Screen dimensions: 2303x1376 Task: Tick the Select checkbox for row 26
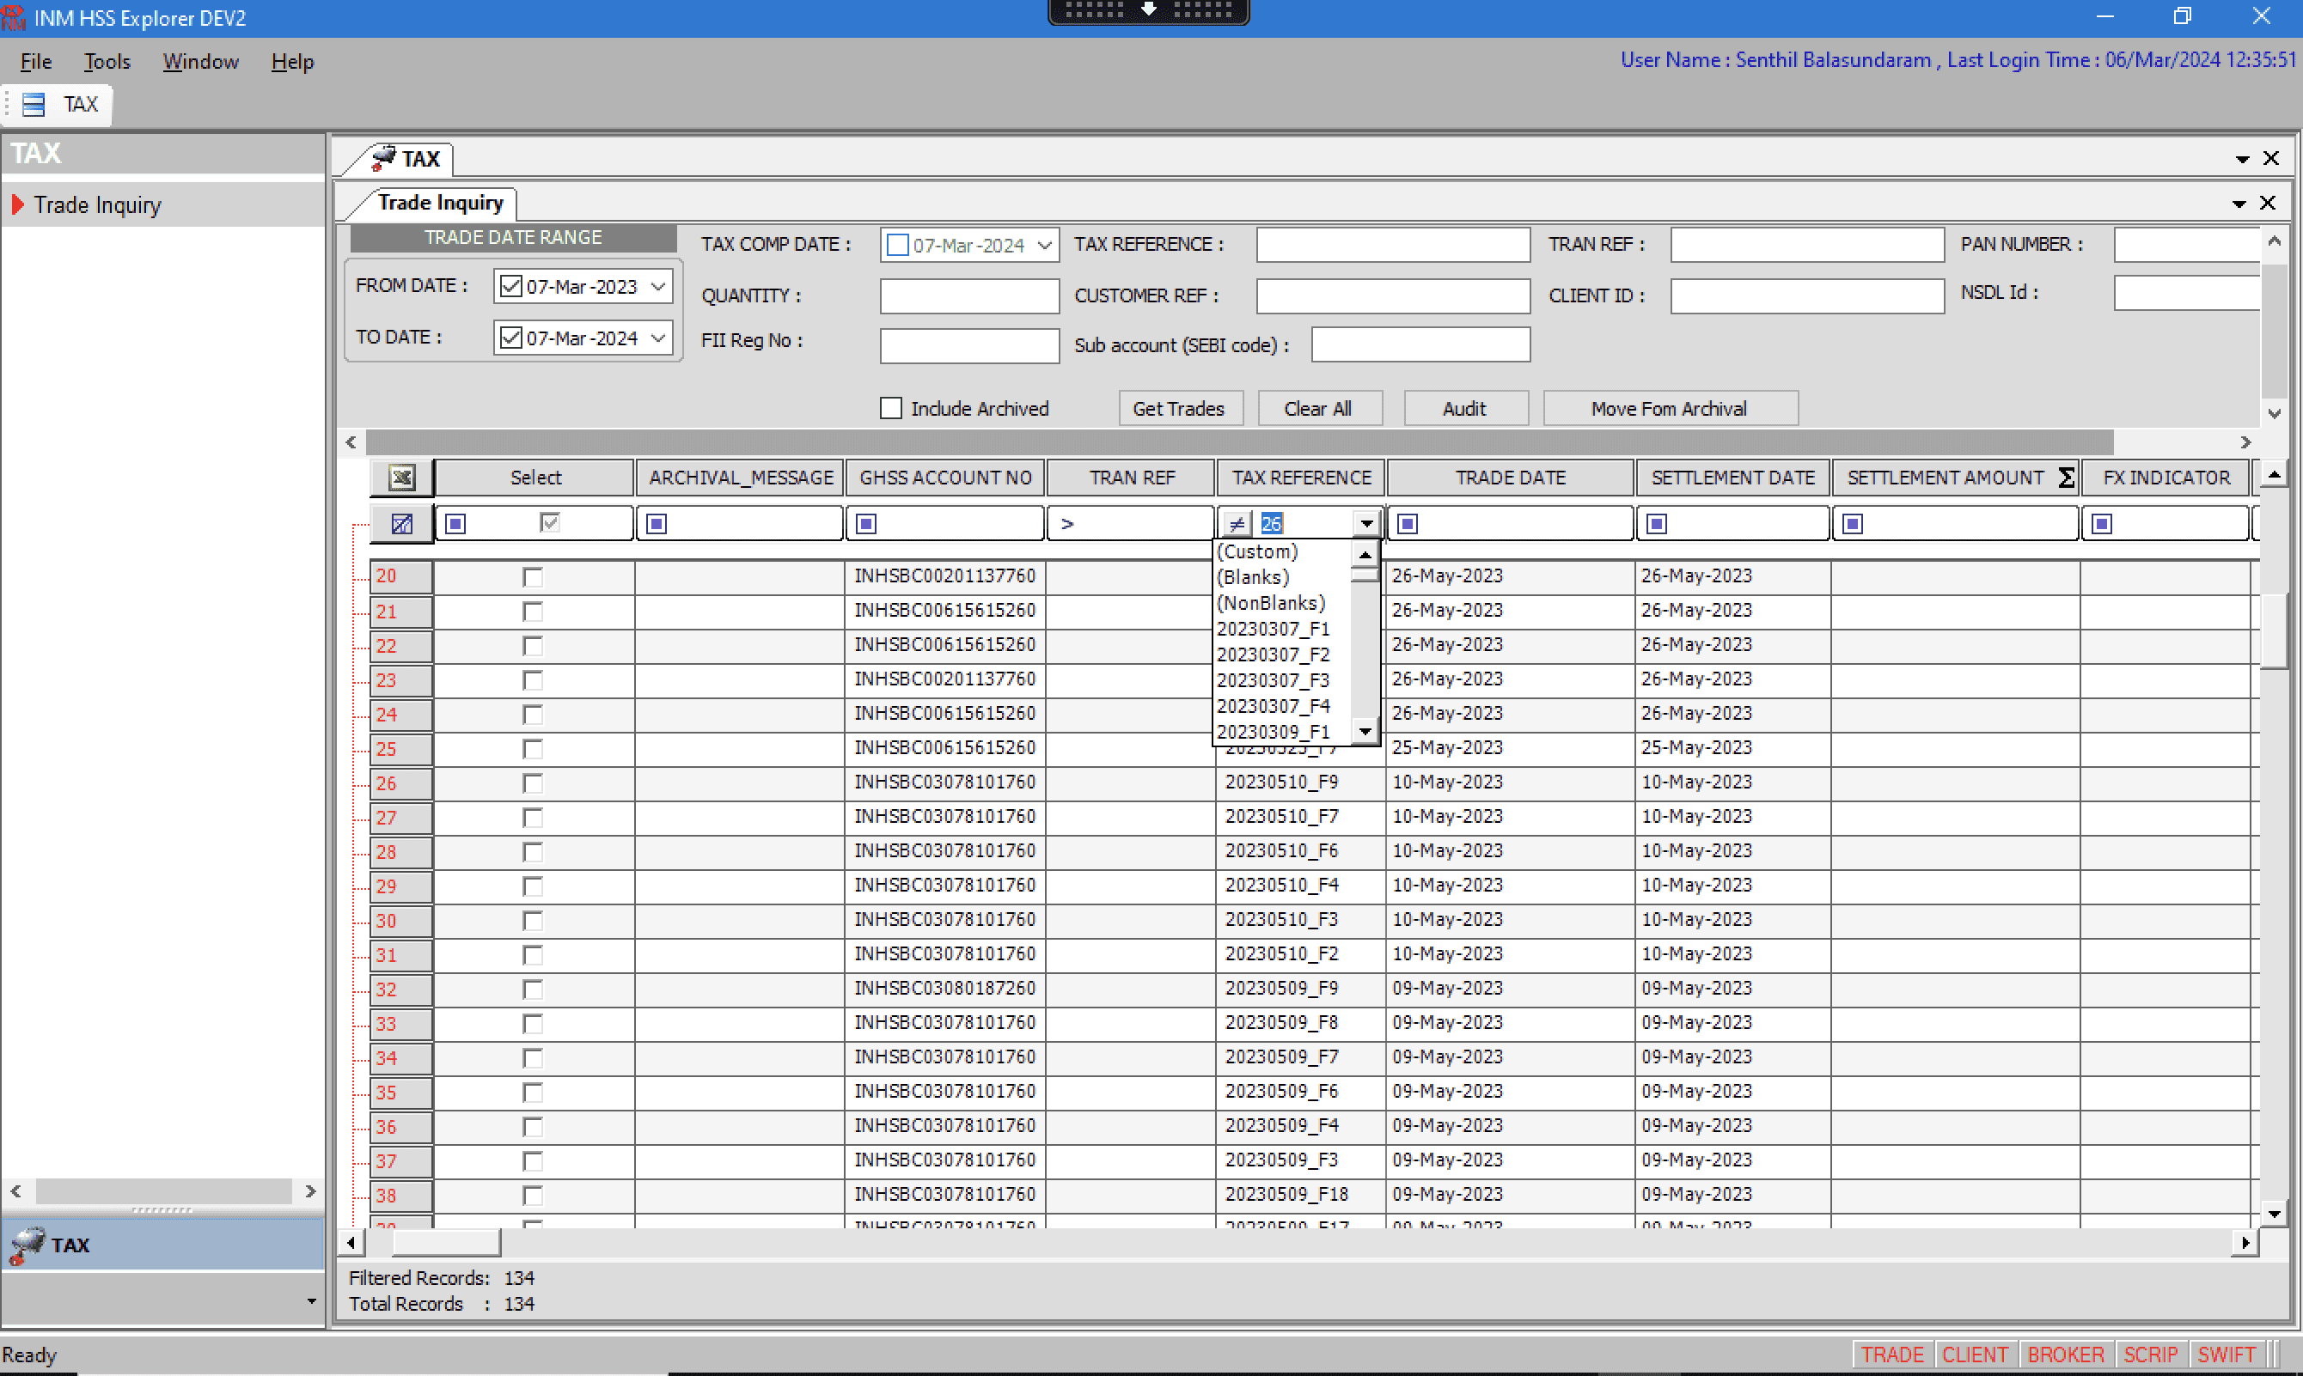(x=533, y=783)
